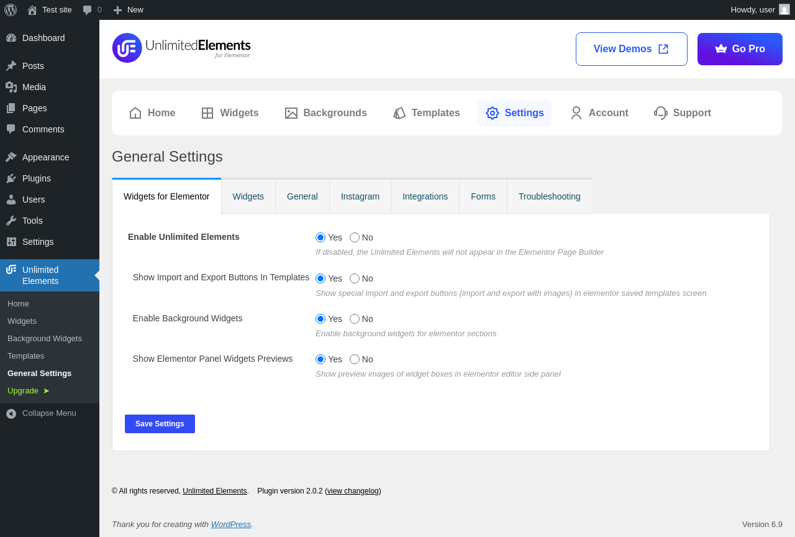The image size is (795, 537).
Task: Click the Settings gear icon in plugin nav
Action: (493, 113)
